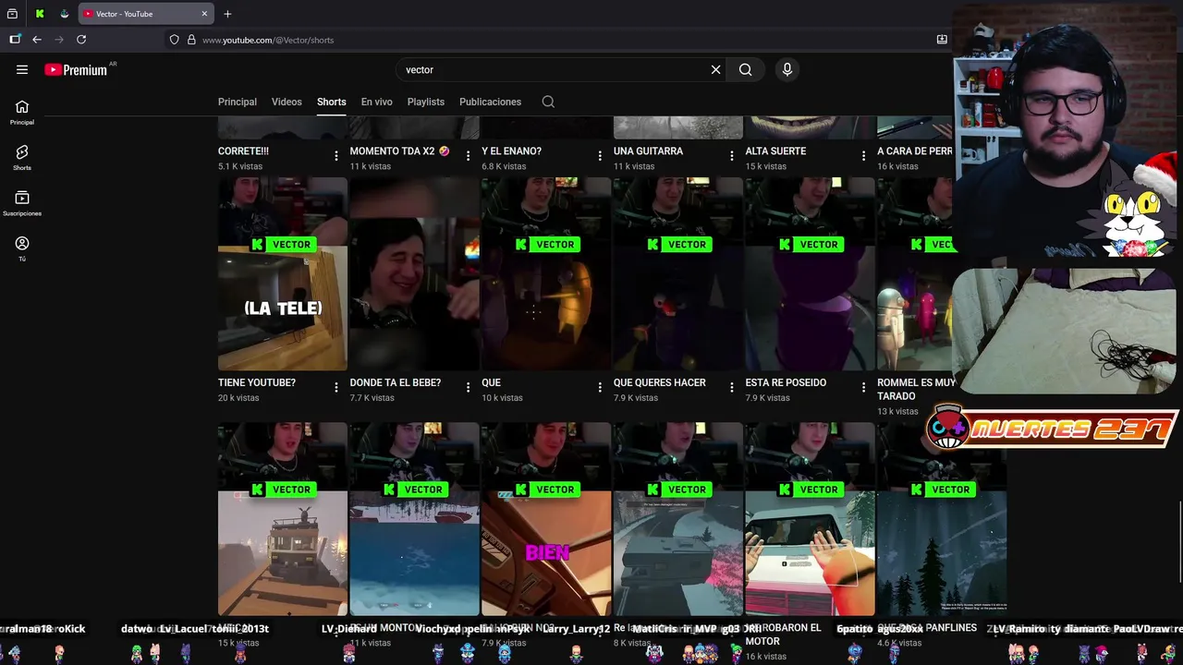Switch to the Playlists tab
1183x665 pixels.
coord(426,102)
